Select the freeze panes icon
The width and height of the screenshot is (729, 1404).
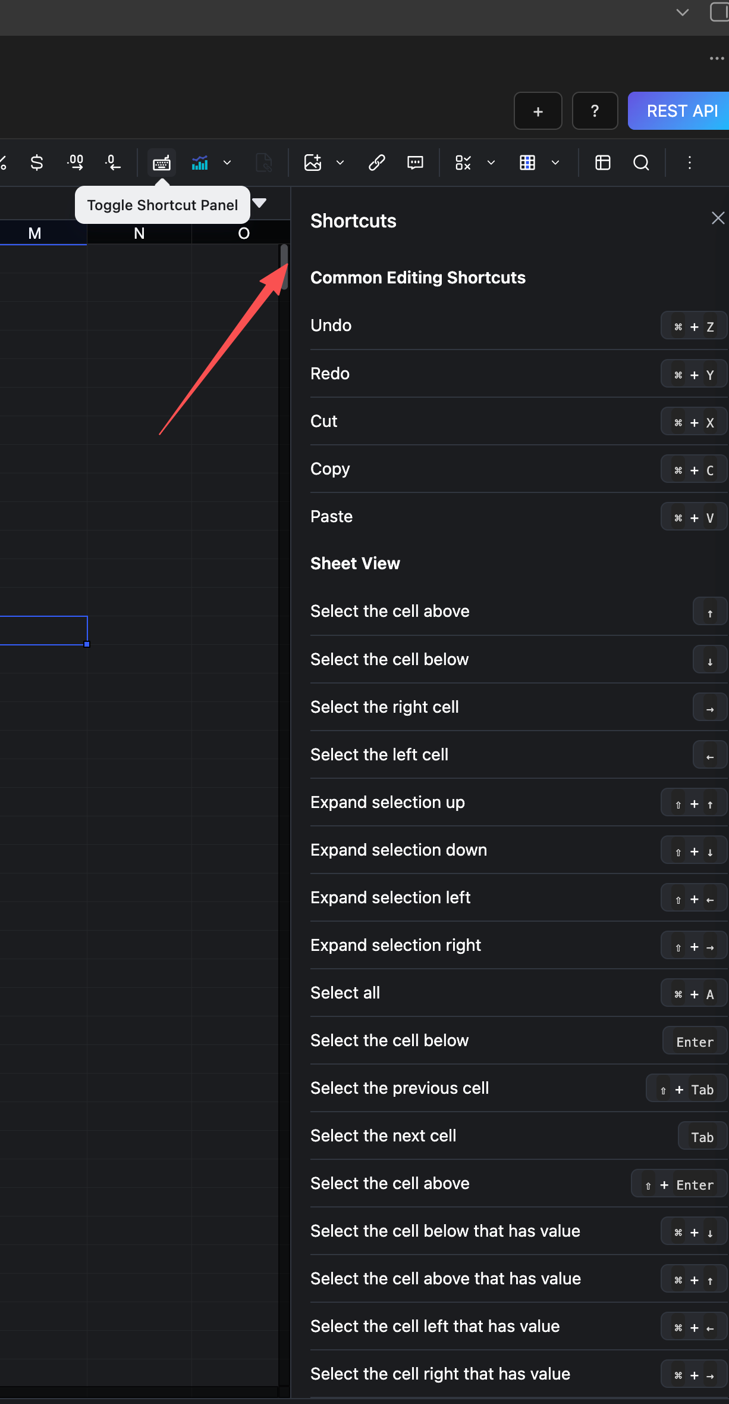click(x=602, y=163)
